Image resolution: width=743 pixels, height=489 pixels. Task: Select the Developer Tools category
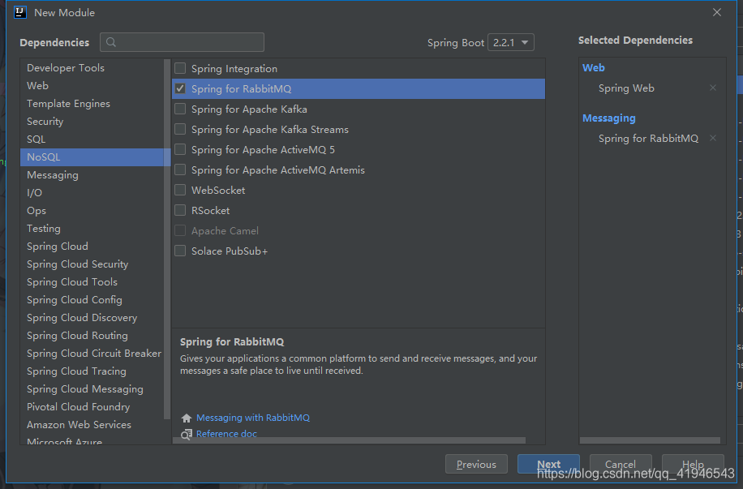click(x=92, y=68)
